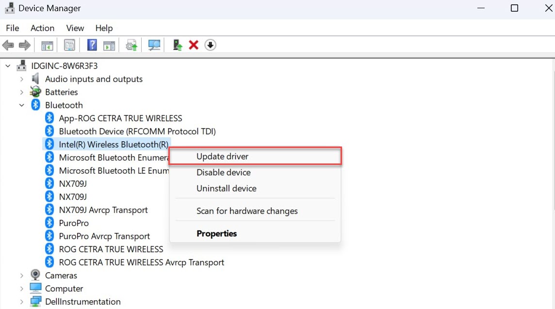The image size is (555, 309).
Task: Choose Update driver from the context menu
Action: (255, 156)
